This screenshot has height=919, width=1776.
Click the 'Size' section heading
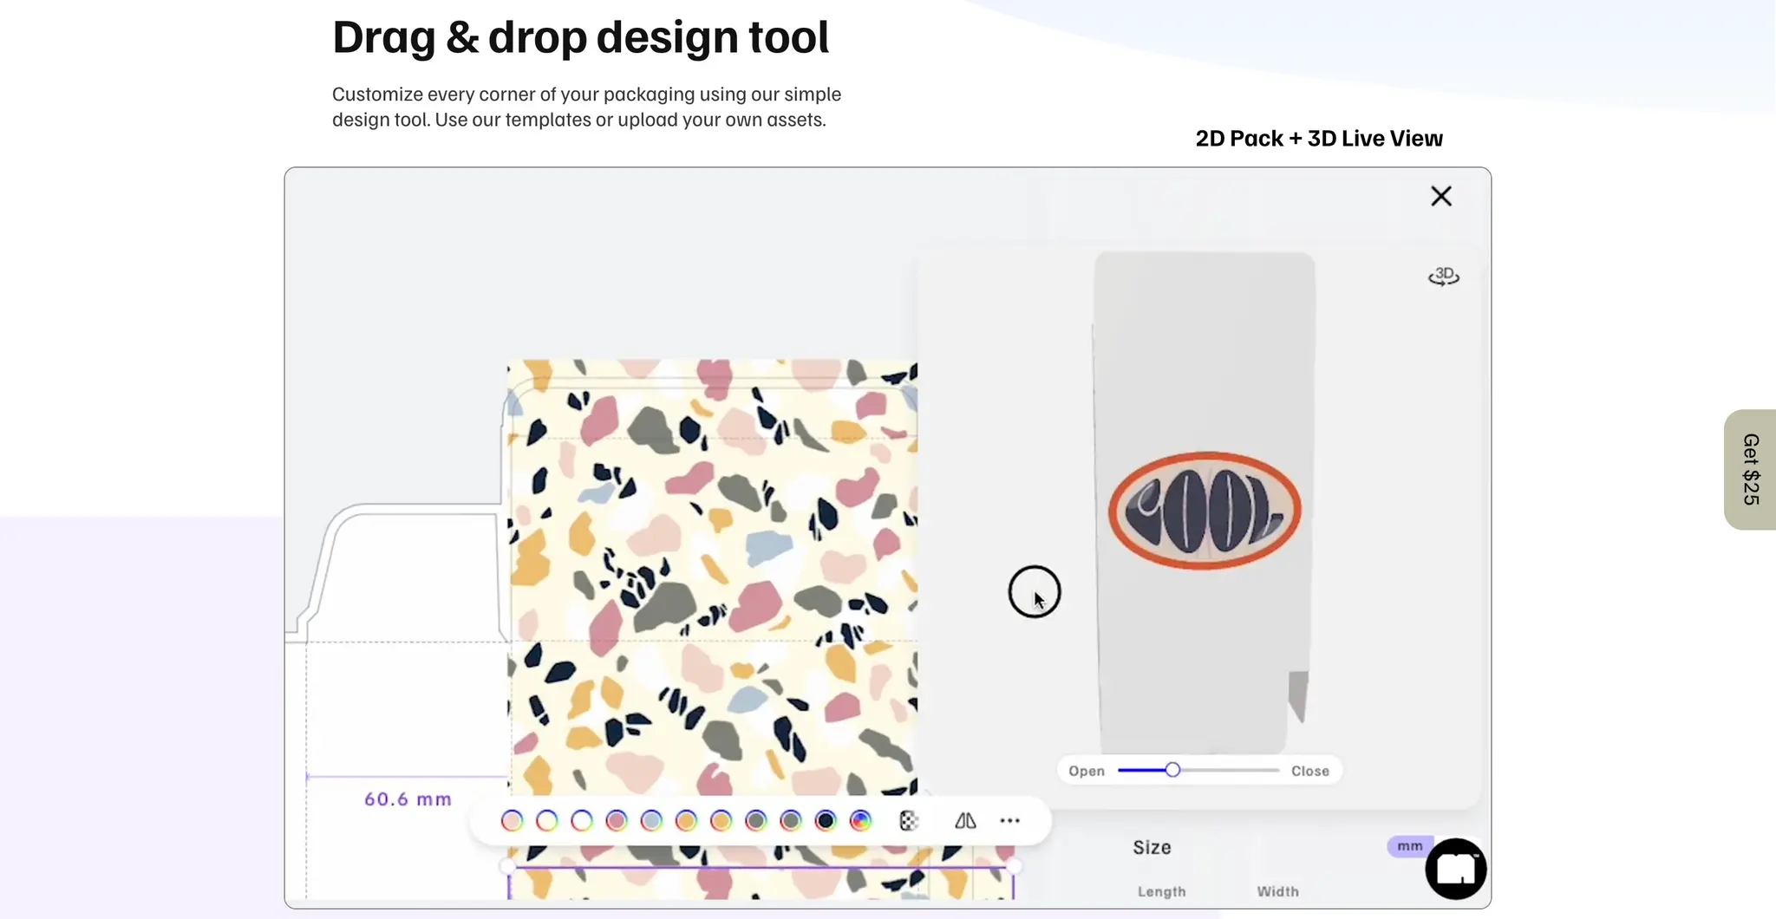click(x=1152, y=847)
